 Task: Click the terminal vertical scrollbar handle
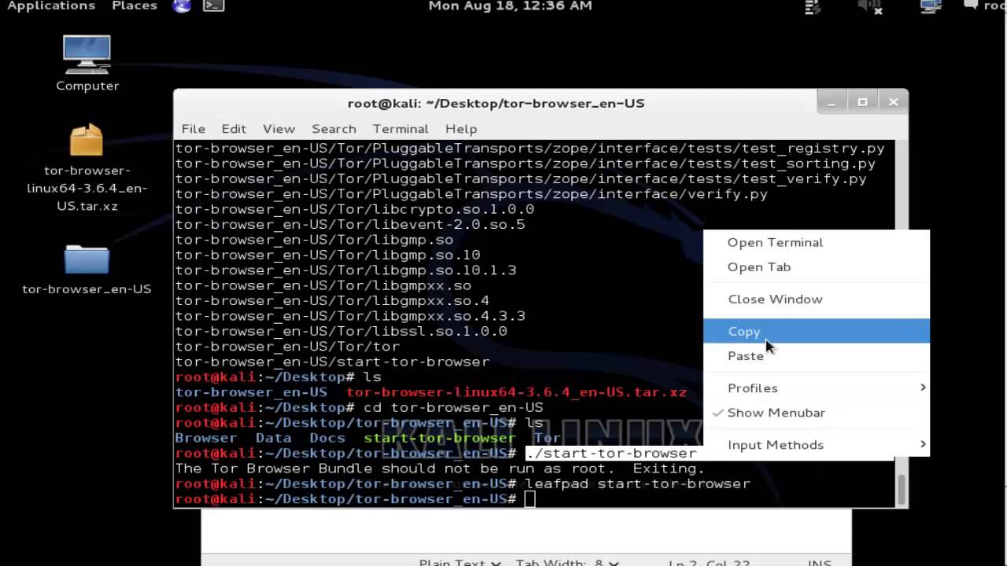[x=901, y=491]
